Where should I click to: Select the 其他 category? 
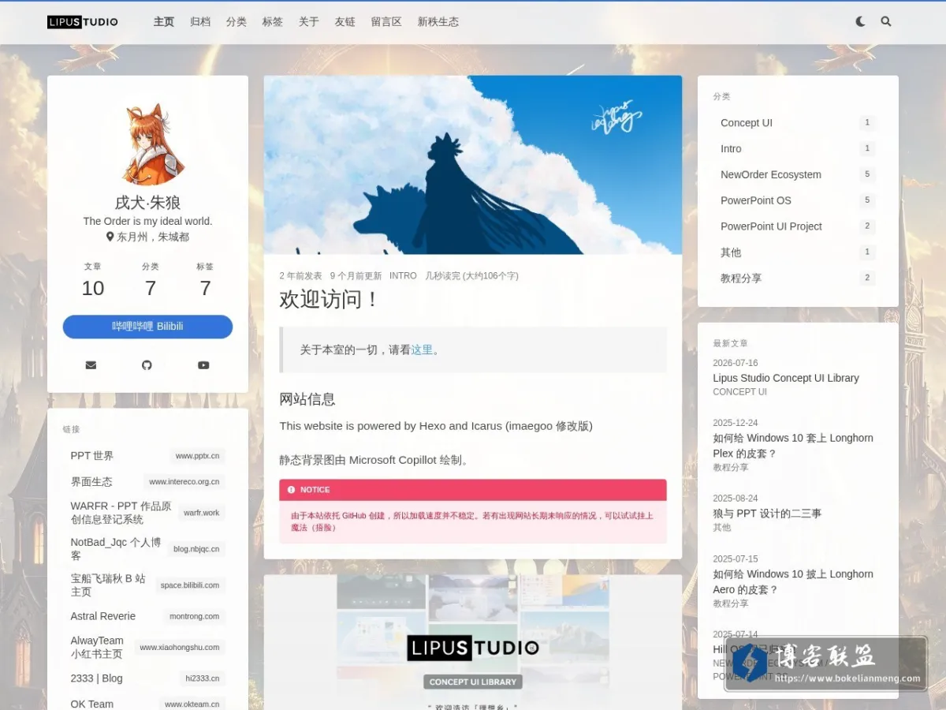(x=798, y=252)
